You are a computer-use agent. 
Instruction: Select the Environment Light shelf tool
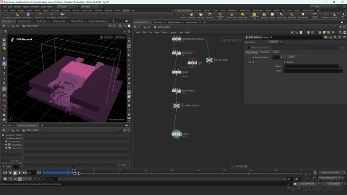[x=254, y=15]
